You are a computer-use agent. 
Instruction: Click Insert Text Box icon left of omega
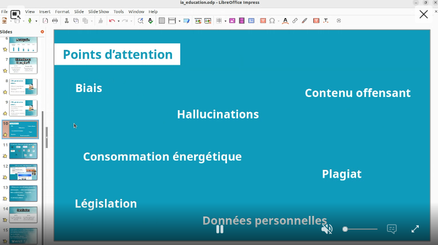[263, 21]
